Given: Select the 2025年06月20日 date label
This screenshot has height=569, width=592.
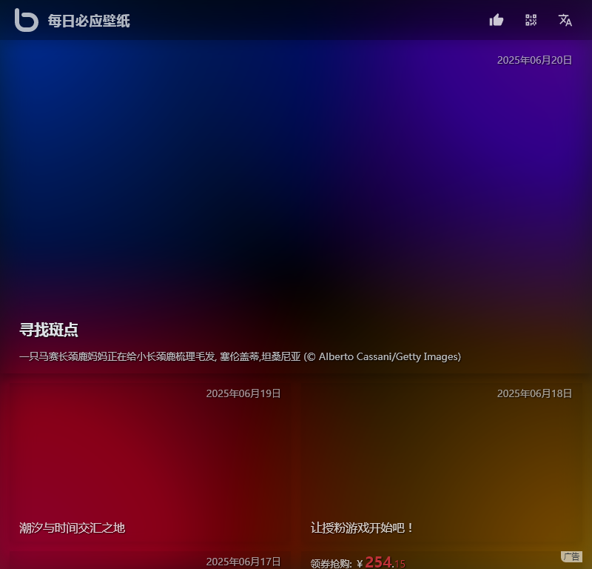Looking at the screenshot, I should point(534,60).
